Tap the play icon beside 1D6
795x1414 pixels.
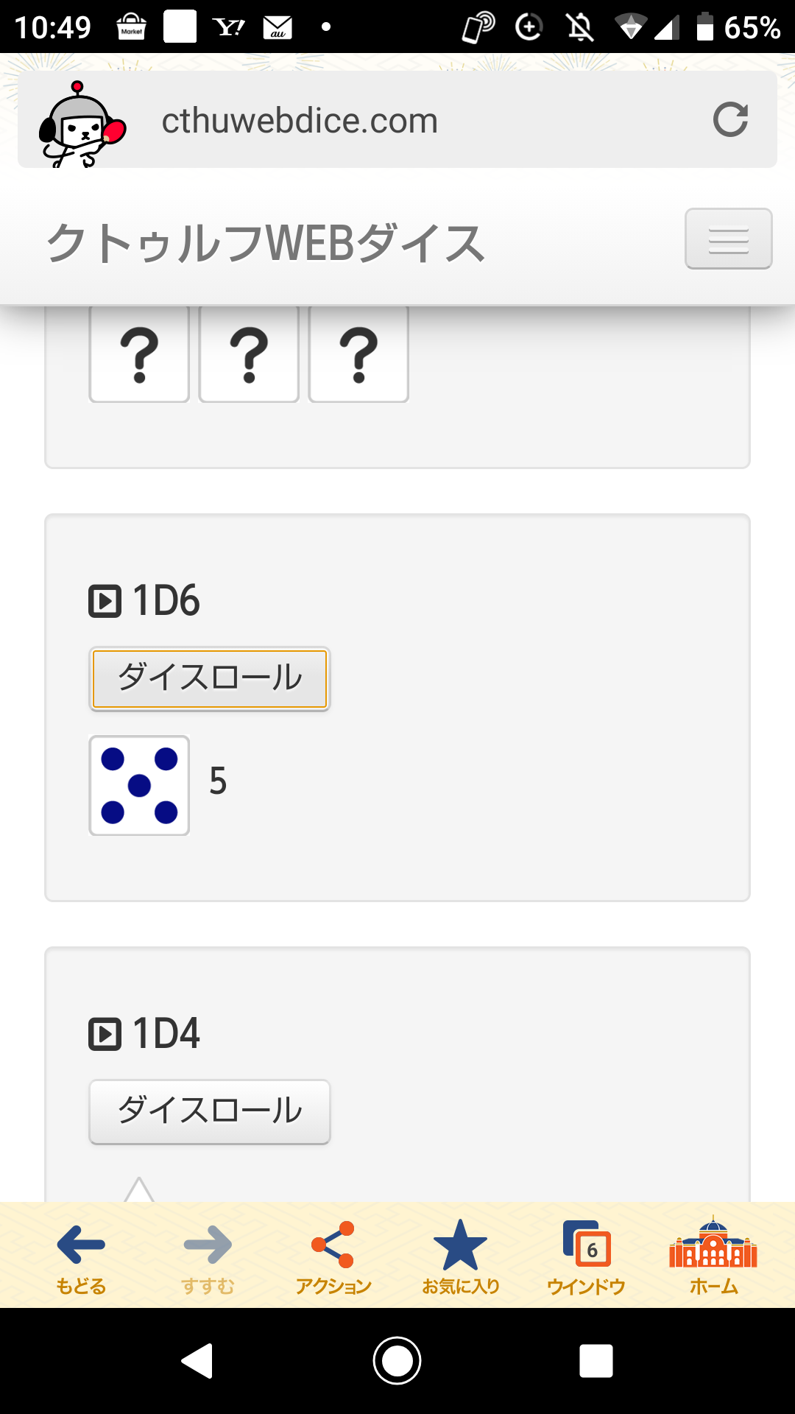point(105,601)
